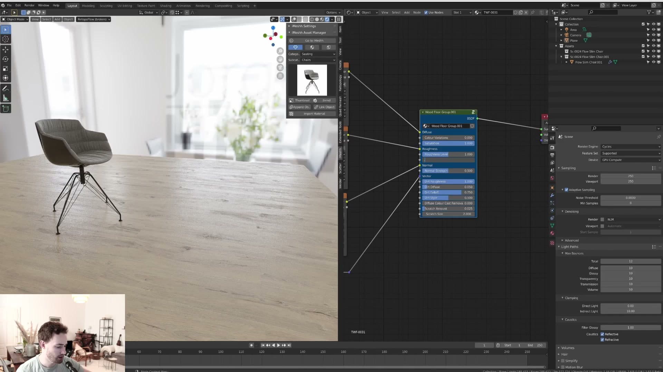Toggle the camera view gizmo

280,68
